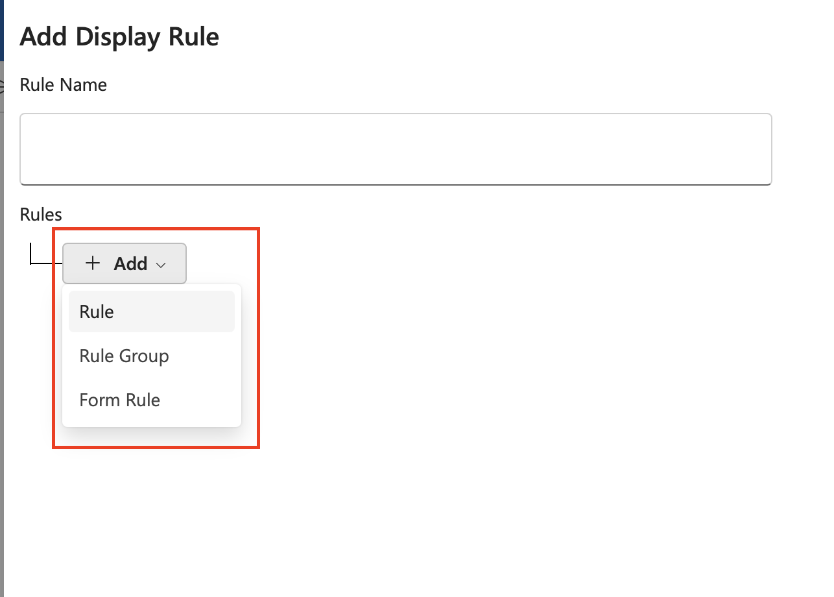The width and height of the screenshot is (834, 597).
Task: Click the plus icon on Add button
Action: pyautogui.click(x=93, y=263)
